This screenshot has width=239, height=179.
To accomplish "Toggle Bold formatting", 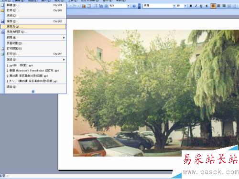I will pos(191,6).
